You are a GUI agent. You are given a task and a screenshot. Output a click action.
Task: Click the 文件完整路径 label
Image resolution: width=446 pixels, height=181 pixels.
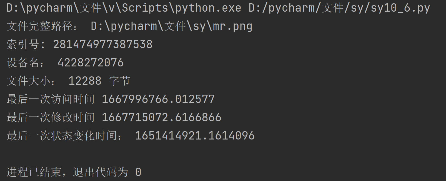coord(42,26)
